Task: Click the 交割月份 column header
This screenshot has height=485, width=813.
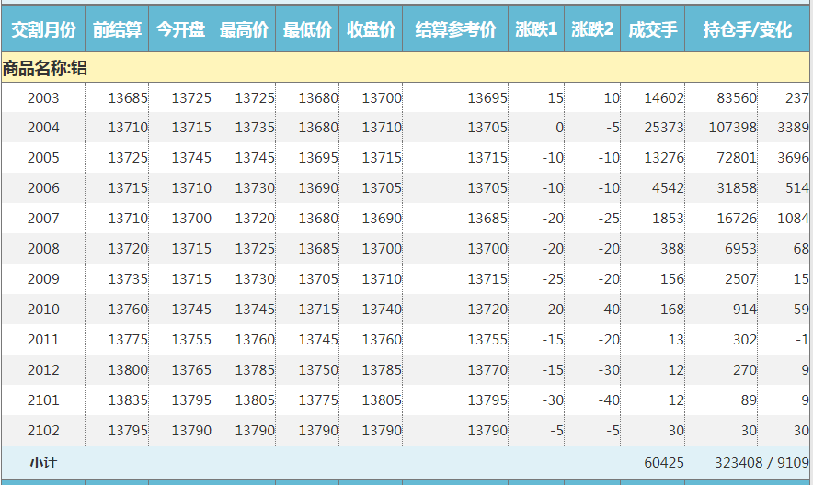Action: tap(43, 29)
